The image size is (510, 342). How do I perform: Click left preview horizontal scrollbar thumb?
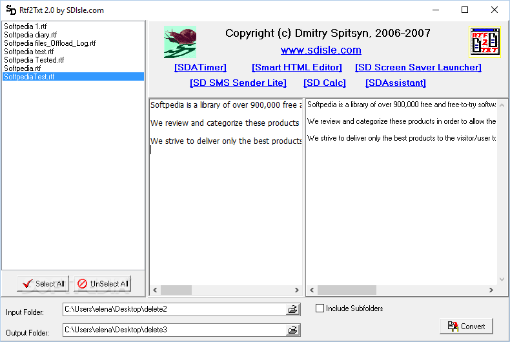(176, 290)
